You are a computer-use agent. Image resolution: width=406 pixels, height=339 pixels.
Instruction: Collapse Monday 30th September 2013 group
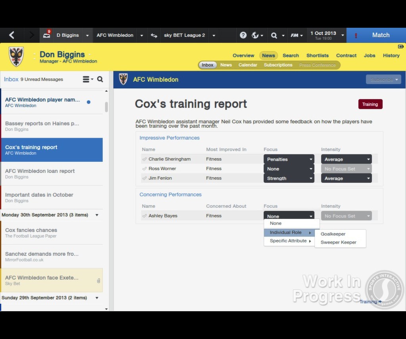[x=97, y=215]
